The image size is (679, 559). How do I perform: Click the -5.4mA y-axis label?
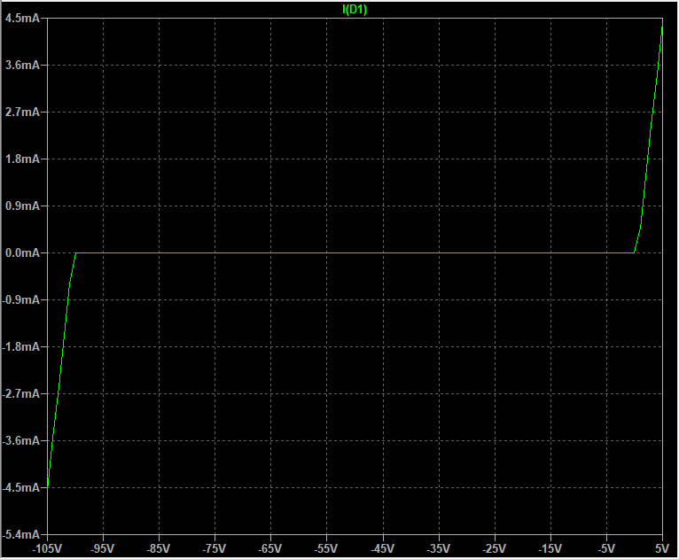[x=20, y=534]
